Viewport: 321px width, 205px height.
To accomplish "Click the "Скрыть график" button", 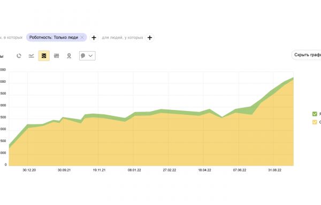I will pyautogui.click(x=307, y=55).
